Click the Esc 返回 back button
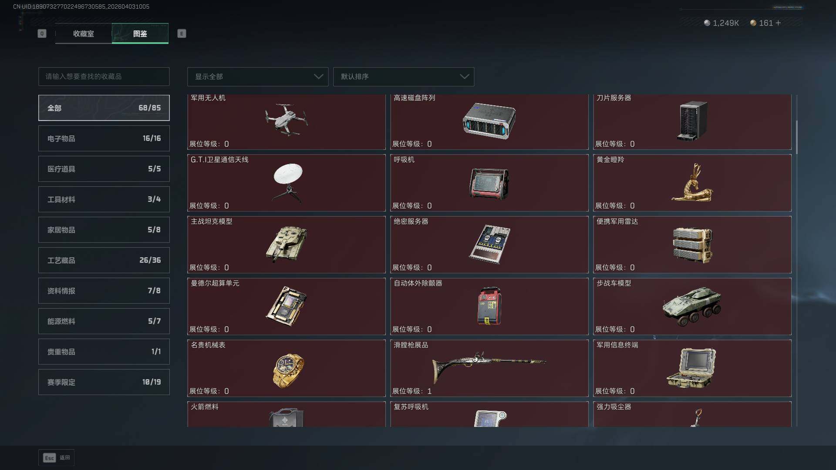836x470 pixels. click(57, 458)
